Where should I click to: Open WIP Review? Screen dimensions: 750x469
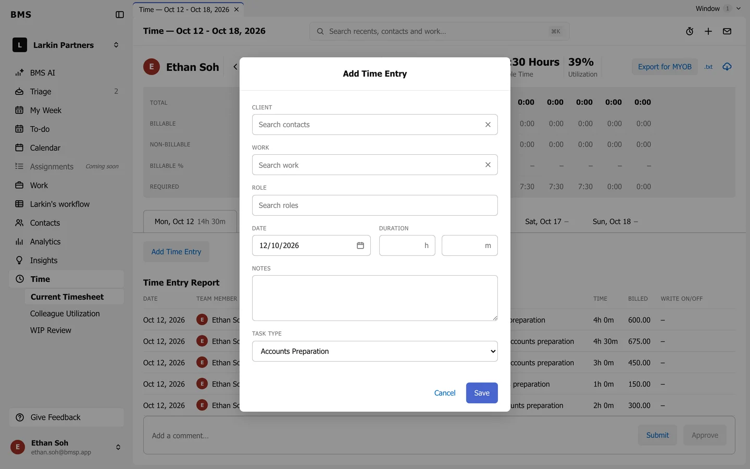click(x=74, y=330)
